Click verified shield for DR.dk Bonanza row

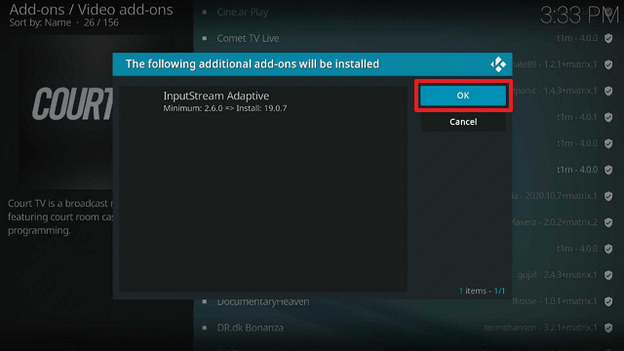pos(608,328)
